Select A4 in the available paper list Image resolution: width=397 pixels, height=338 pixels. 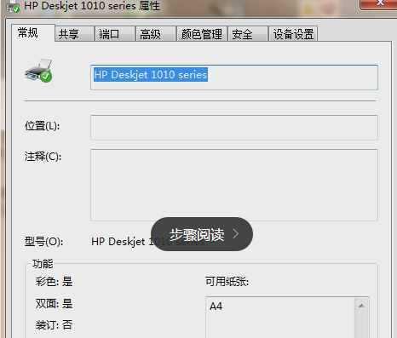pos(216,306)
